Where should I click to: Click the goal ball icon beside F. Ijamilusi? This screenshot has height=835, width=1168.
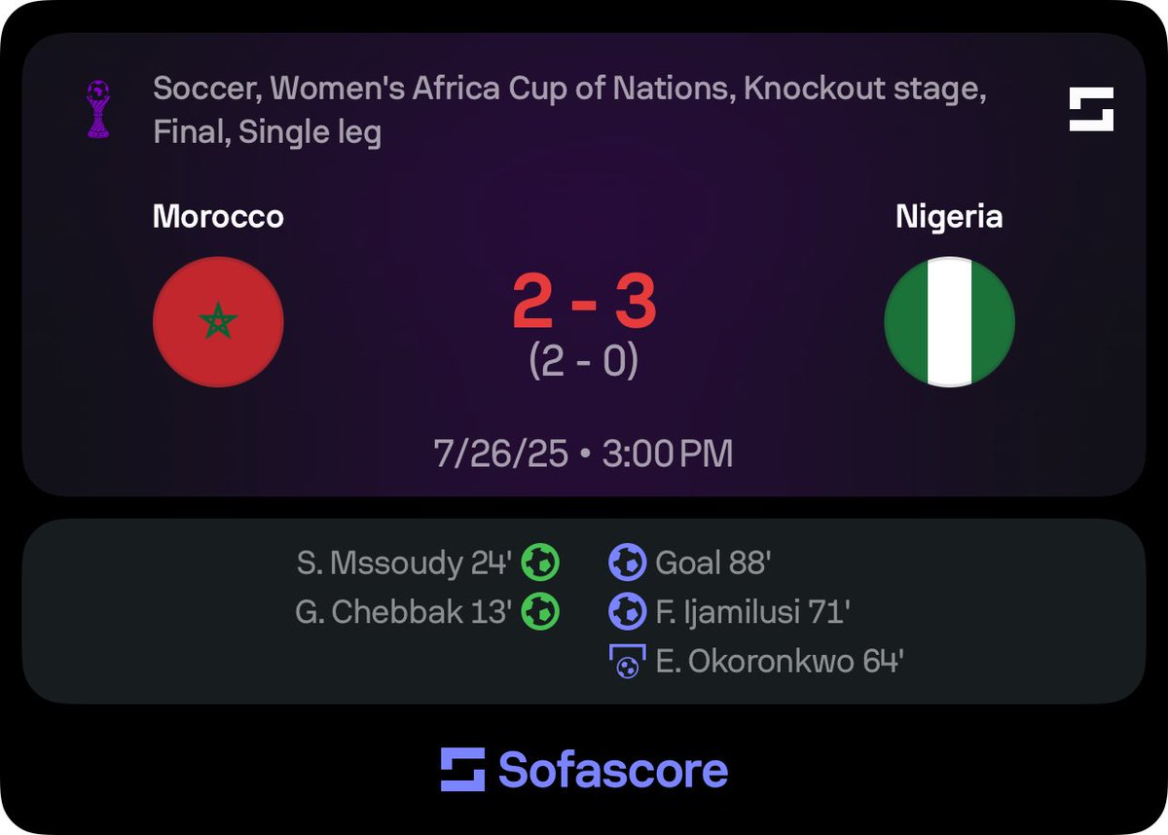[x=627, y=612]
